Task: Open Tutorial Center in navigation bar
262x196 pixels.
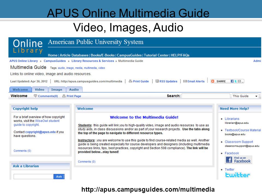Action: (156, 55)
